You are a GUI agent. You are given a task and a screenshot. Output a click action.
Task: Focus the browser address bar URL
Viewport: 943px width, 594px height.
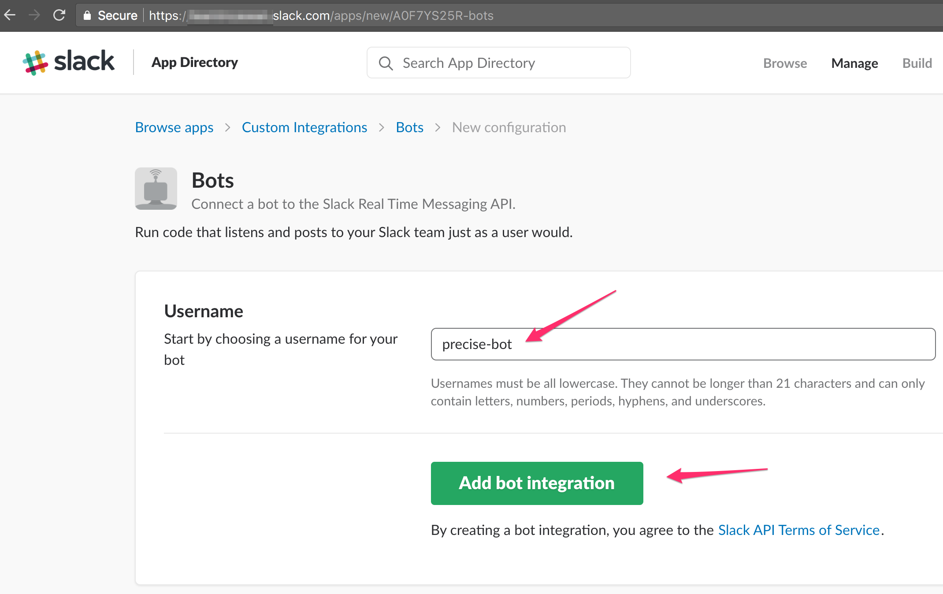pyautogui.click(x=321, y=15)
